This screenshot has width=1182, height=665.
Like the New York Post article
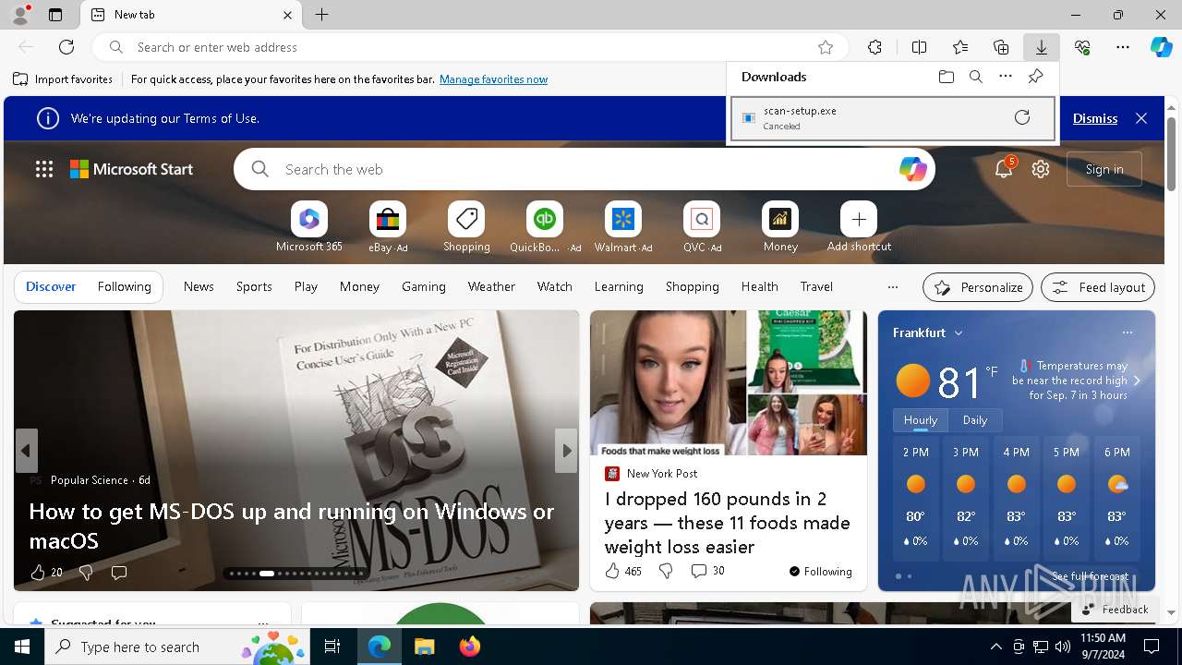point(612,572)
